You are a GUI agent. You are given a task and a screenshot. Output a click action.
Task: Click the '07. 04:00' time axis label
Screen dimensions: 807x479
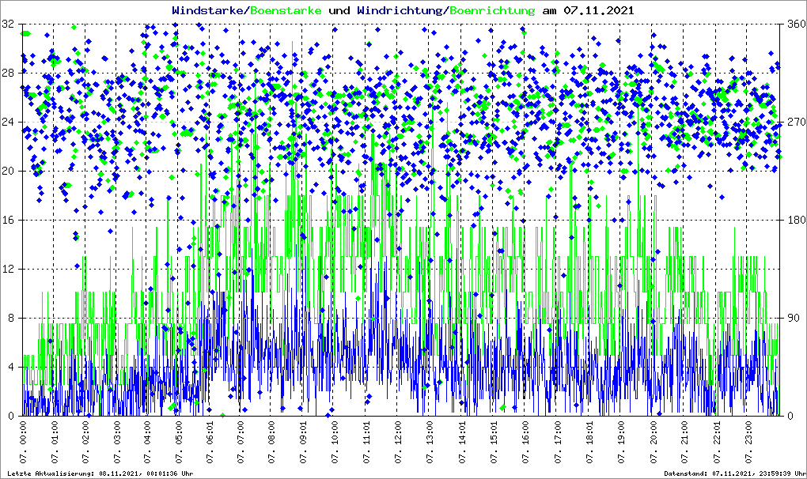click(x=147, y=442)
